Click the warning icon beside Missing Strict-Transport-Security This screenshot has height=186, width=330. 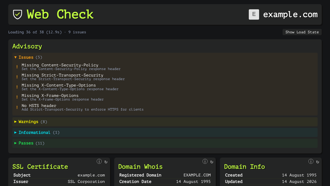(x=17, y=77)
